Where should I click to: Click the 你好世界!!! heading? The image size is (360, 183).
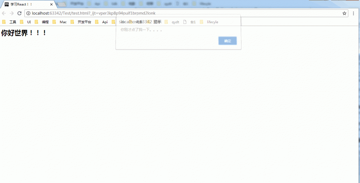tap(24, 33)
